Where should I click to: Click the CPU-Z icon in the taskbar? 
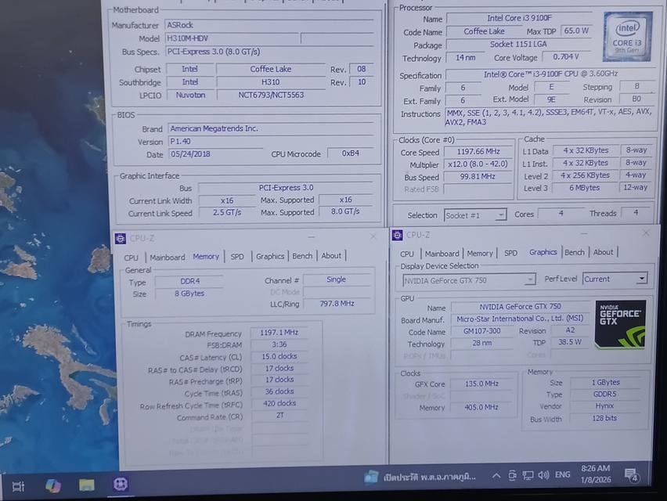pos(121,485)
